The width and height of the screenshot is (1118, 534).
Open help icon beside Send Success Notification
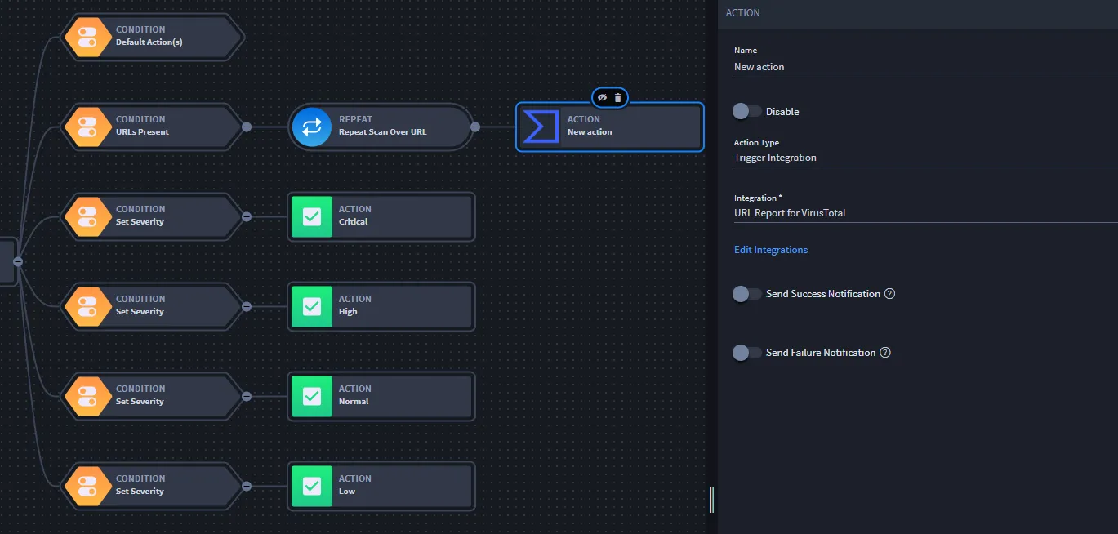(890, 294)
